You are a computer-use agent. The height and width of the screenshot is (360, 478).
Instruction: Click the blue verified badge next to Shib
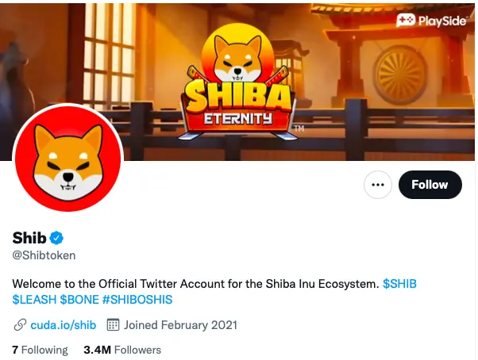[58, 238]
